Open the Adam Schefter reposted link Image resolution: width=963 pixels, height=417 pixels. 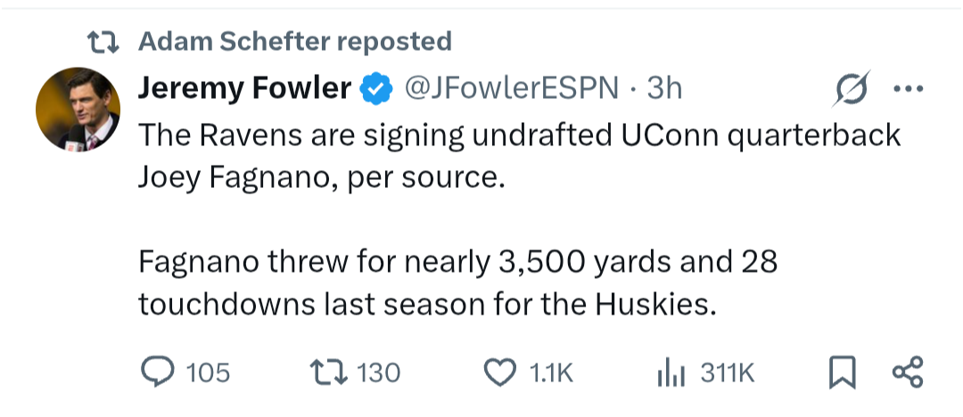click(295, 41)
